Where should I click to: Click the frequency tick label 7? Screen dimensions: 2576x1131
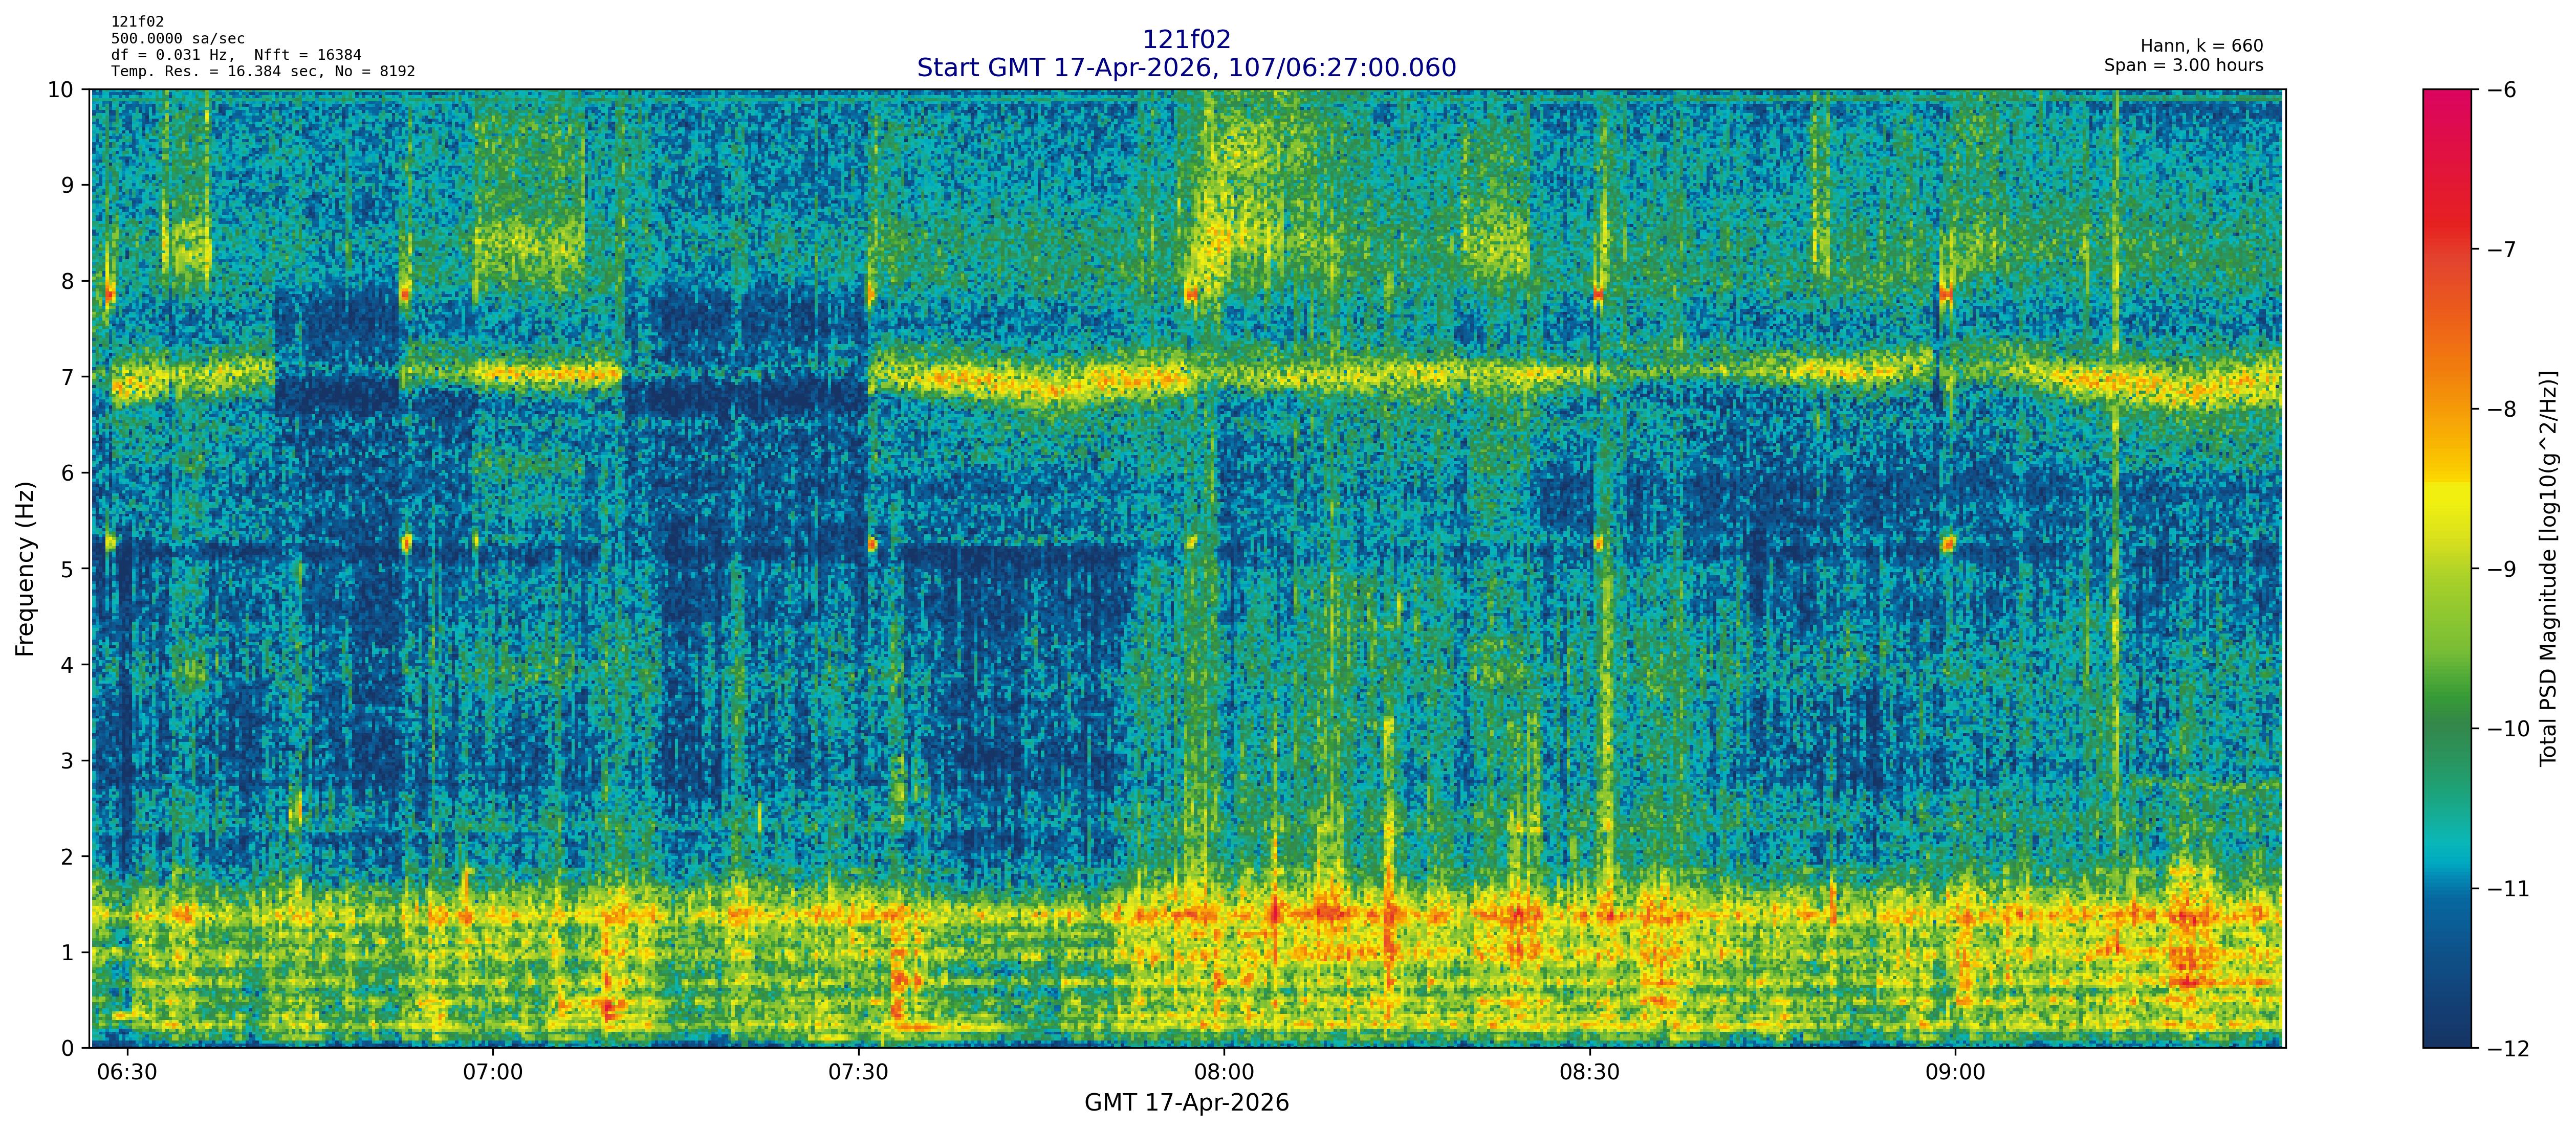67,377
